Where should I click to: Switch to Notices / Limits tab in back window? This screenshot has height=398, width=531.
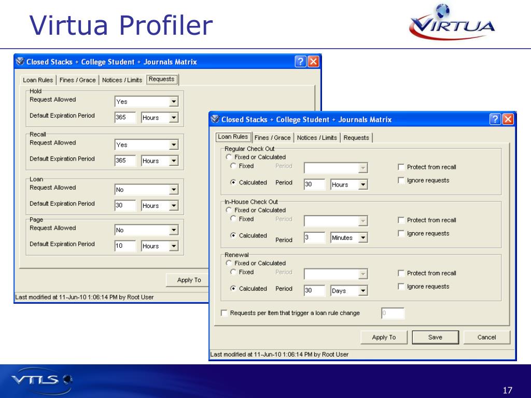[122, 80]
